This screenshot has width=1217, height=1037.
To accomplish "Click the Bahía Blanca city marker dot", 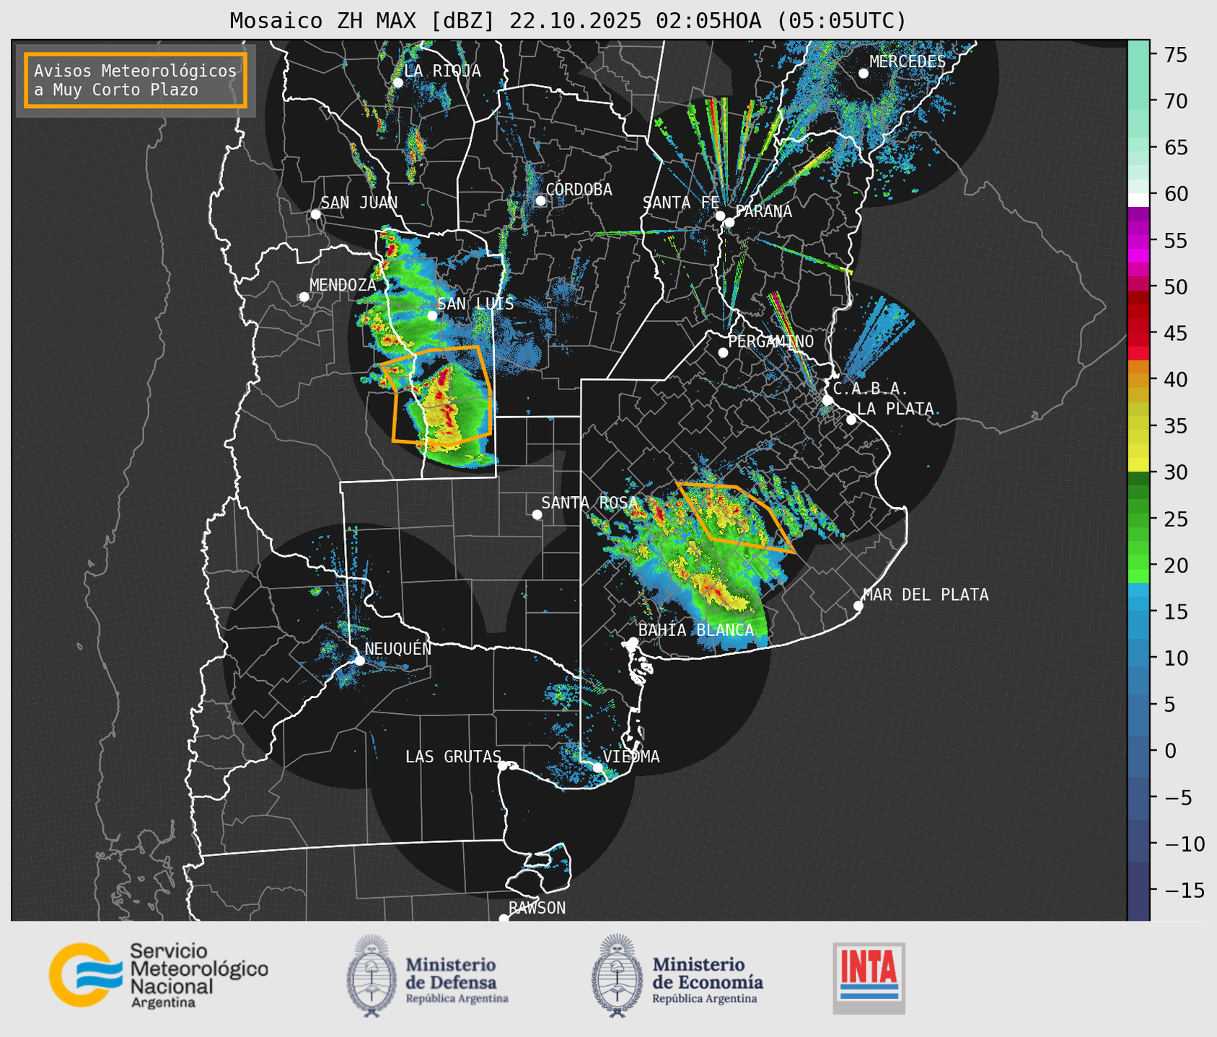I will coord(633,642).
